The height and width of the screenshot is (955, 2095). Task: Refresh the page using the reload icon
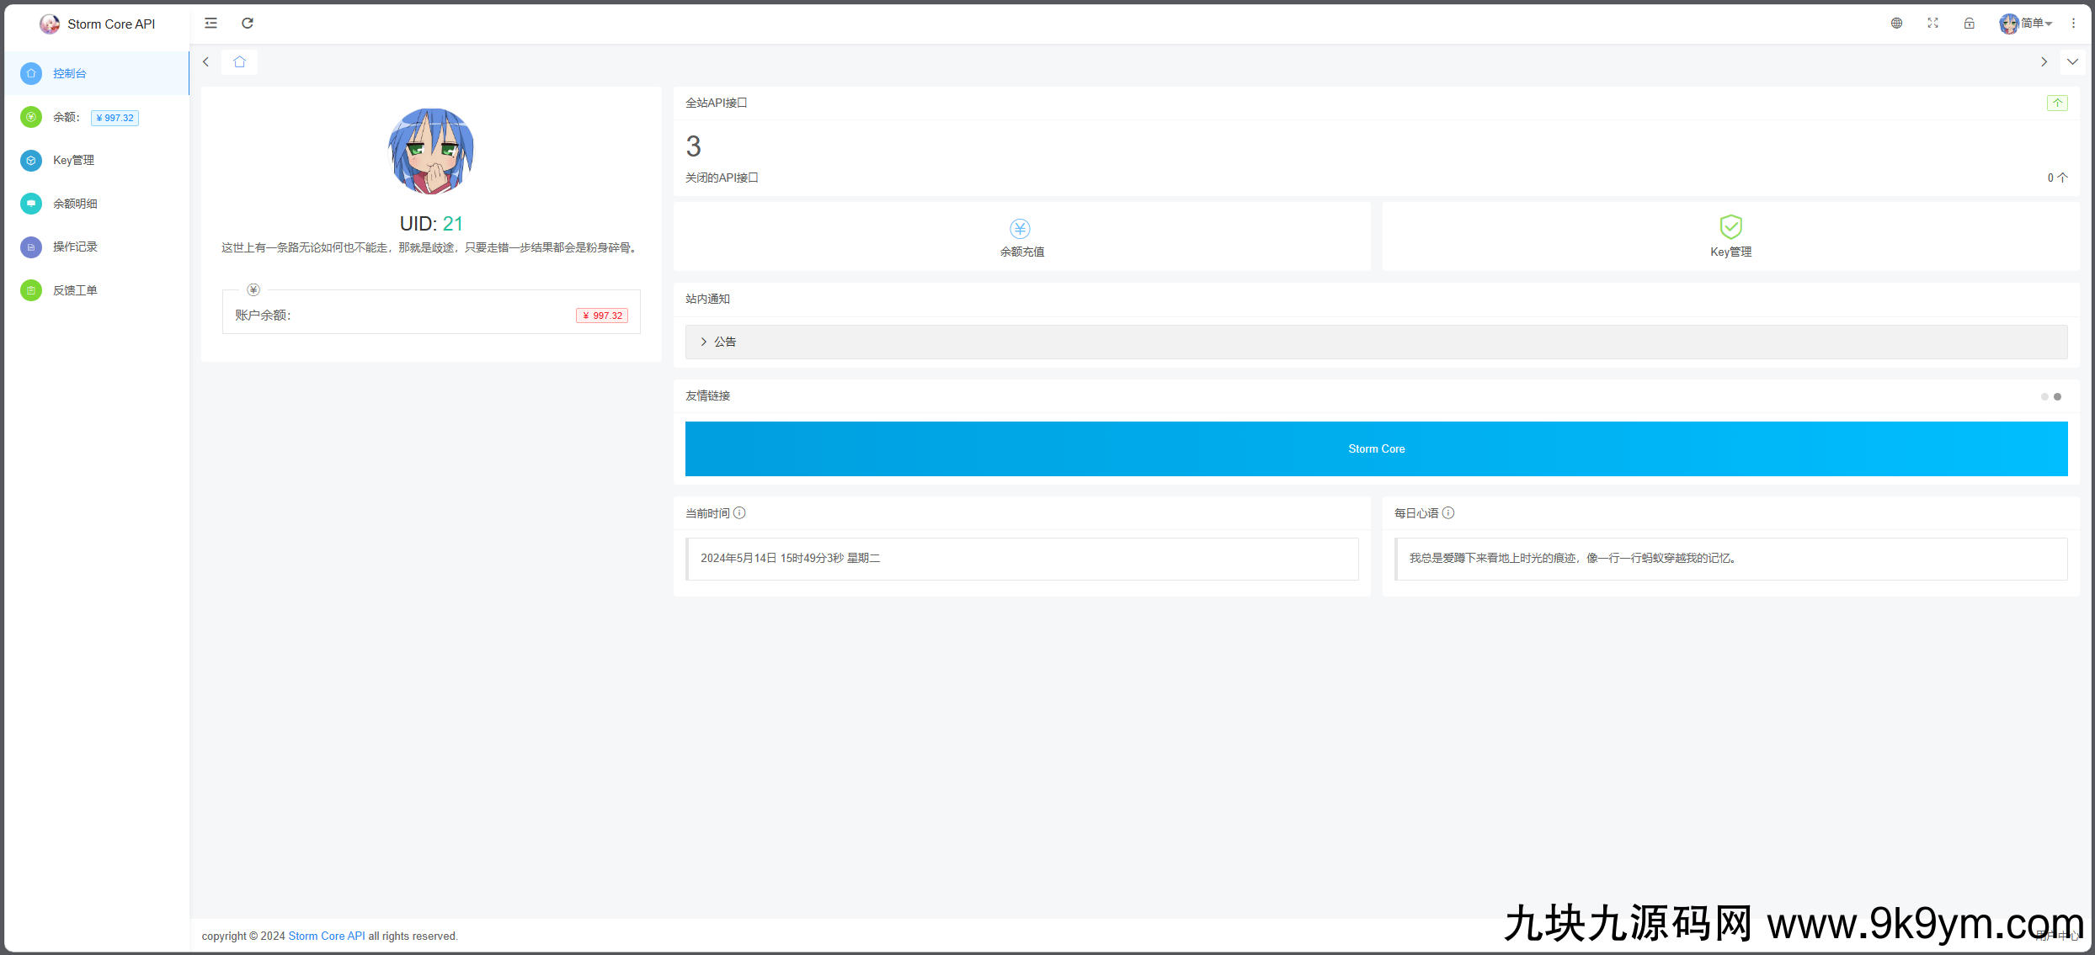247,23
